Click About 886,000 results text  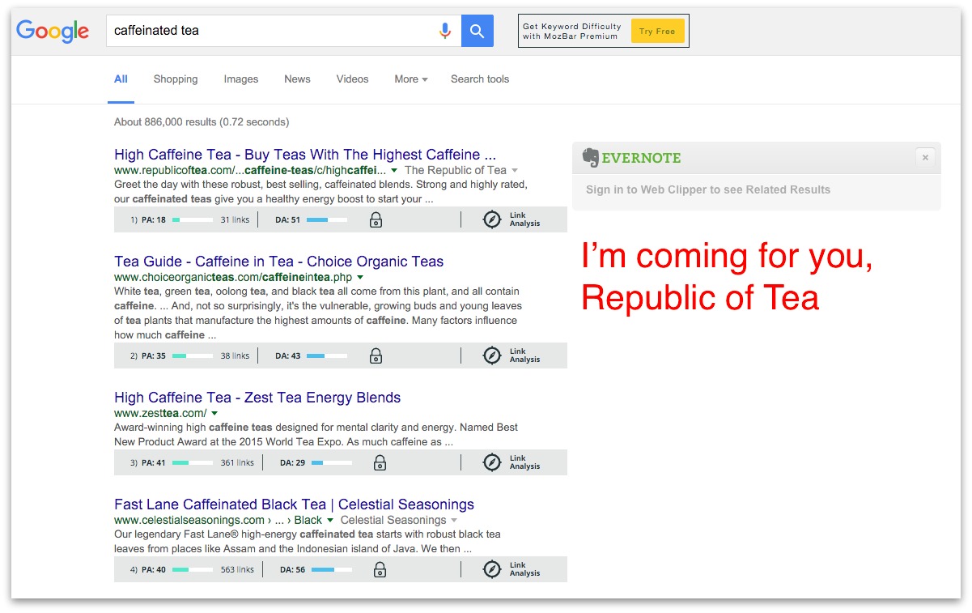pyautogui.click(x=202, y=122)
